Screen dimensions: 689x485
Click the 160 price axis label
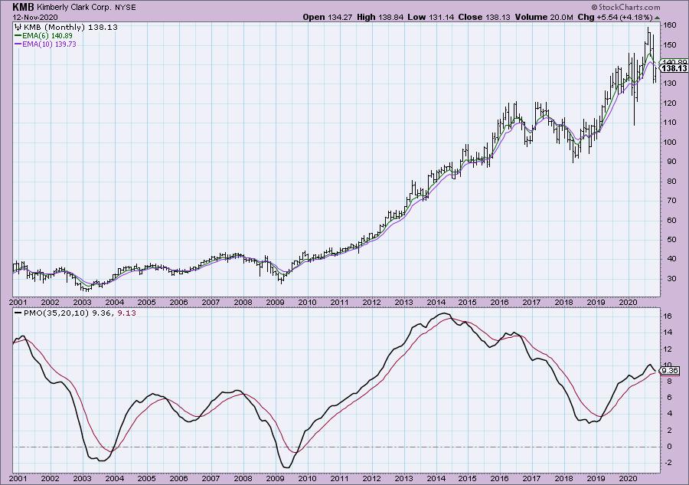coord(670,25)
